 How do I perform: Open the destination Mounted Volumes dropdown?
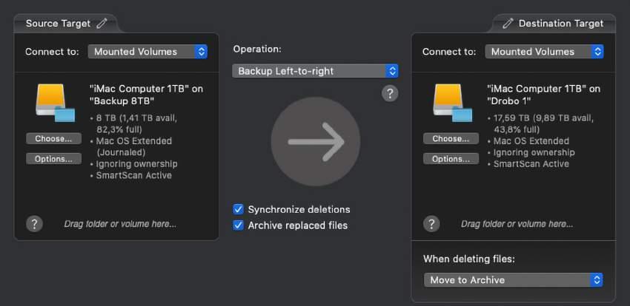pos(545,52)
